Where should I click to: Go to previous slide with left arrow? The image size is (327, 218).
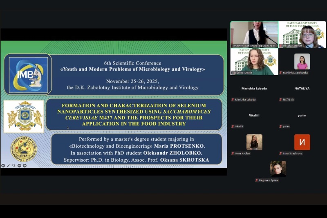(3, 165)
